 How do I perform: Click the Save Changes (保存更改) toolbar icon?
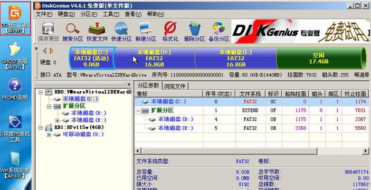(x=48, y=32)
